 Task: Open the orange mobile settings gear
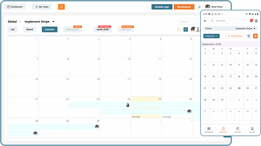point(255,36)
